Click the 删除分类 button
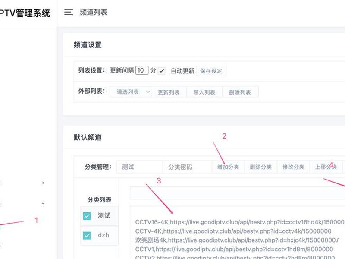 point(261,167)
